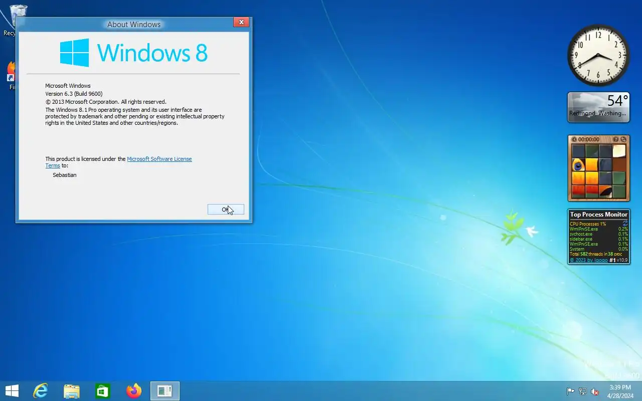Open the weather gadget showing 54°
The height and width of the screenshot is (401, 642).
[x=598, y=107]
